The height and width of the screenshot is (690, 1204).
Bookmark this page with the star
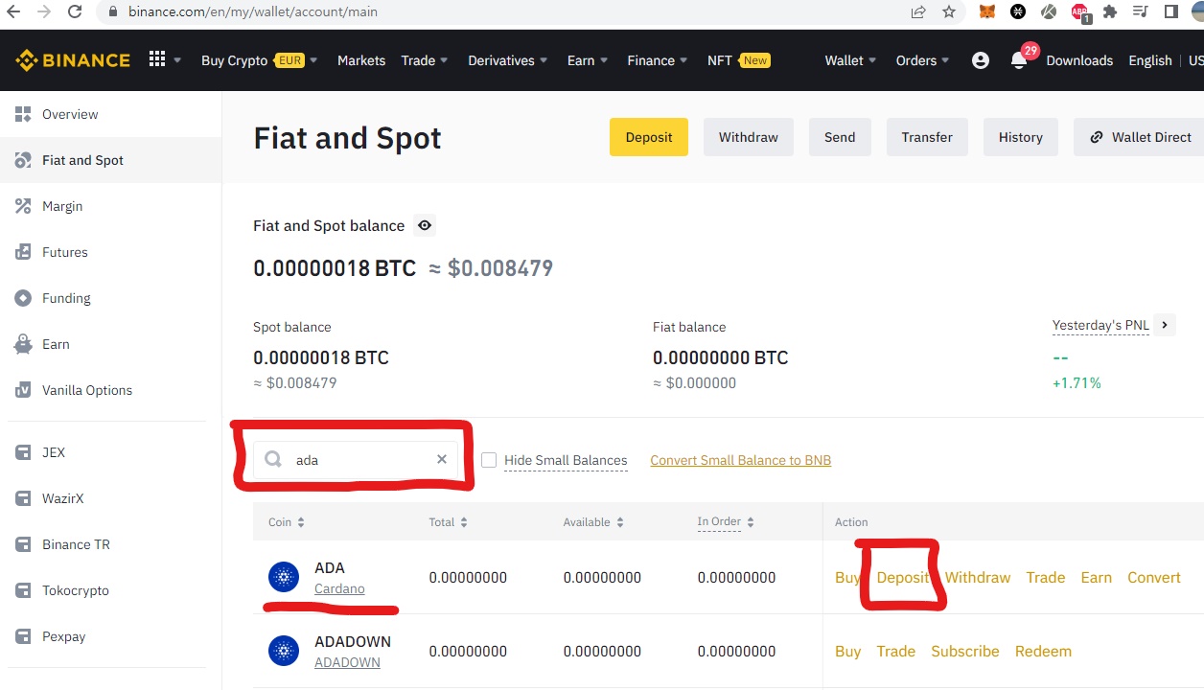(949, 11)
